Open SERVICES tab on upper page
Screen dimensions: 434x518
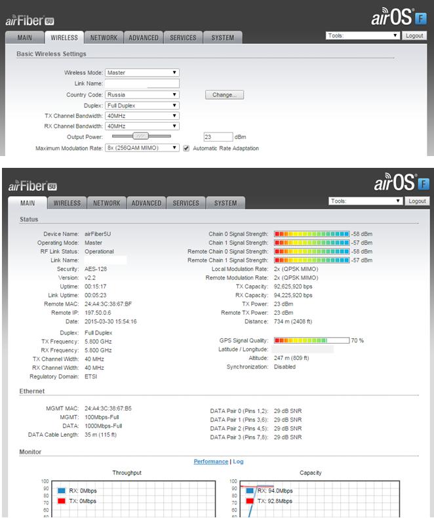click(183, 37)
